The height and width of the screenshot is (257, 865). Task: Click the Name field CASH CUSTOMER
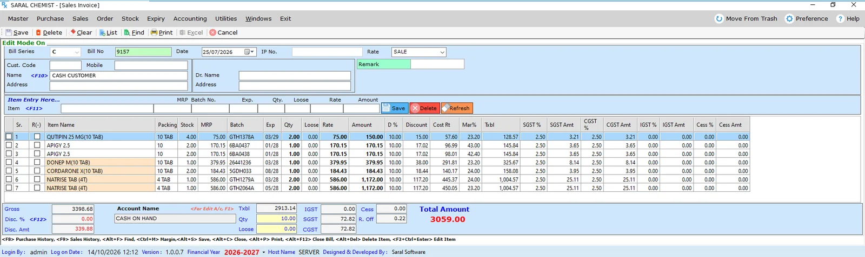pyautogui.click(x=118, y=75)
